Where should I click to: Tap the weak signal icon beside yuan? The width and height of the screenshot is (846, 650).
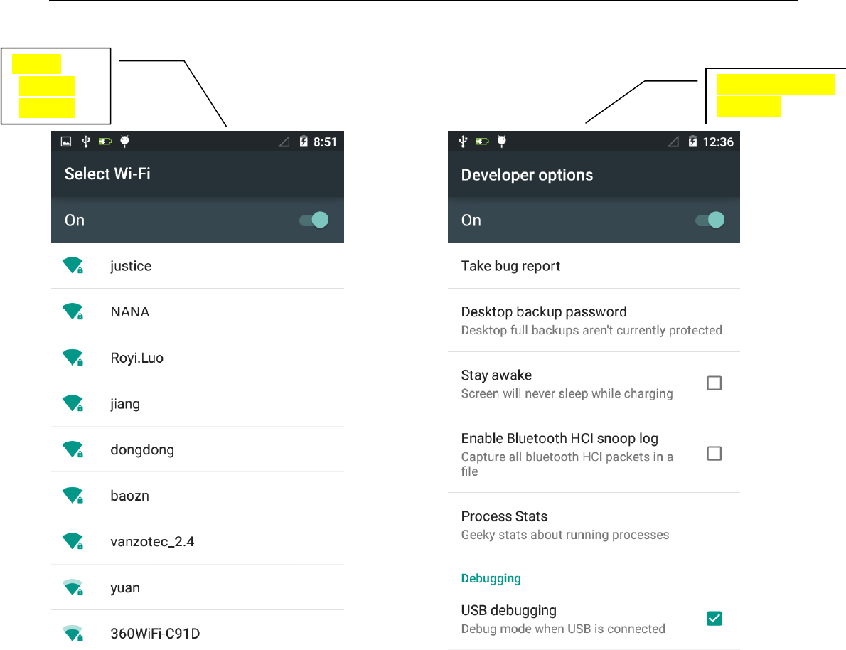[x=73, y=587]
